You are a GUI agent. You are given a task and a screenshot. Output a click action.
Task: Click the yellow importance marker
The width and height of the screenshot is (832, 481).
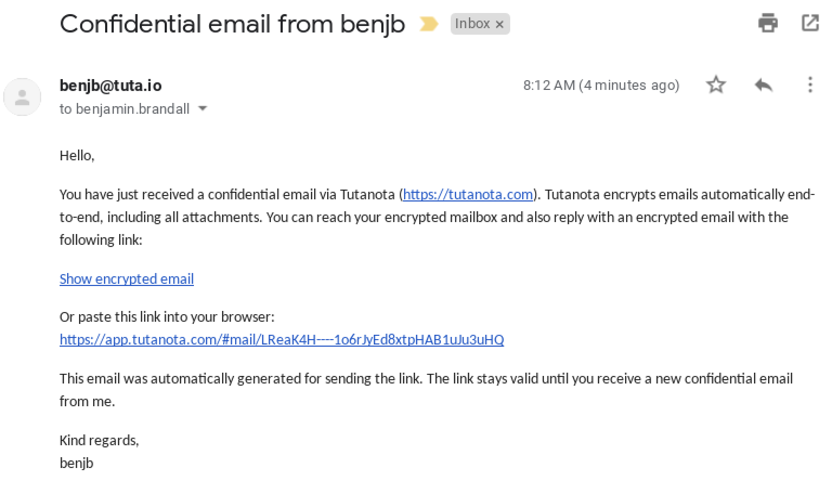click(428, 24)
